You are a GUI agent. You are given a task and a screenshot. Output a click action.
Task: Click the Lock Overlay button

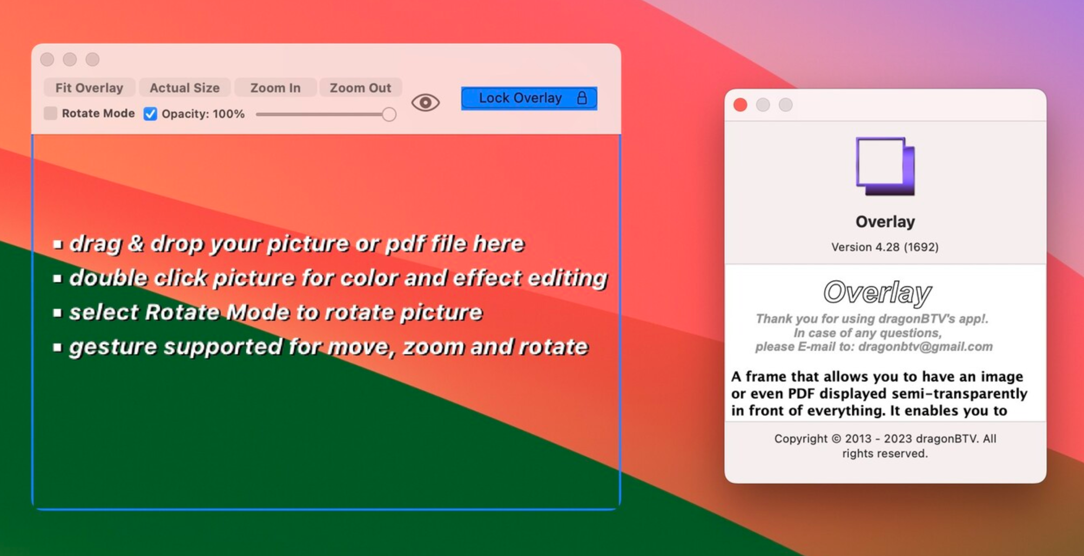(529, 98)
